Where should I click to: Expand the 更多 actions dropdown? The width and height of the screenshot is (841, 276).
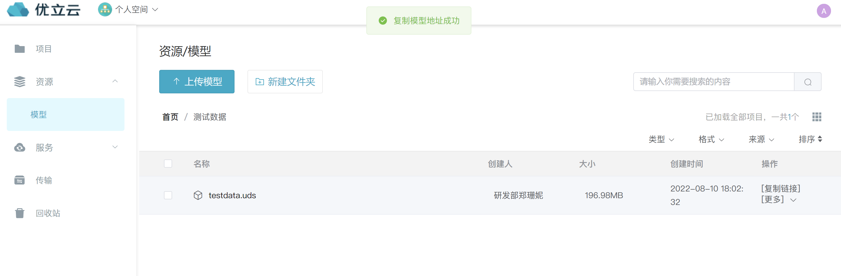pyautogui.click(x=779, y=199)
